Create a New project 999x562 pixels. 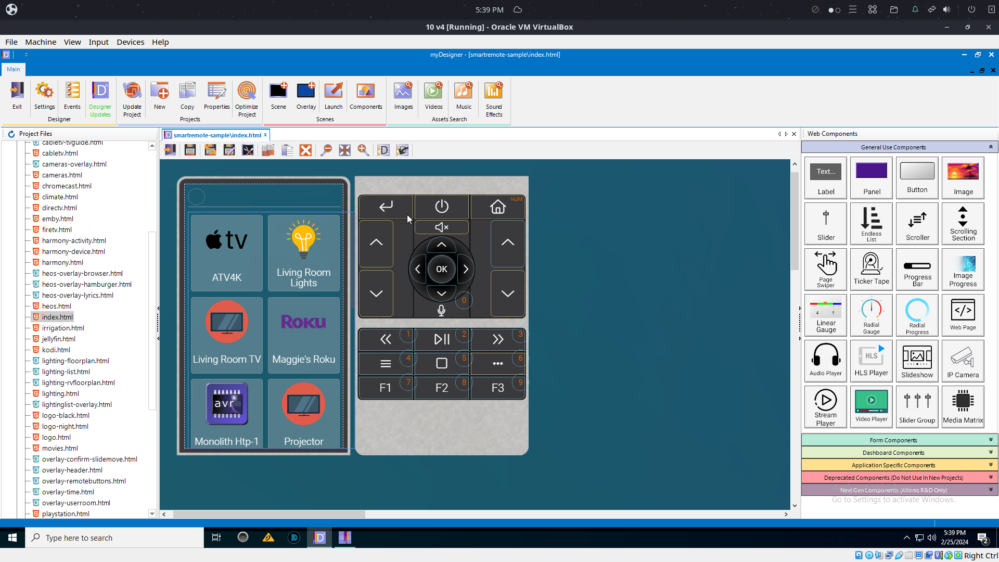coord(160,96)
